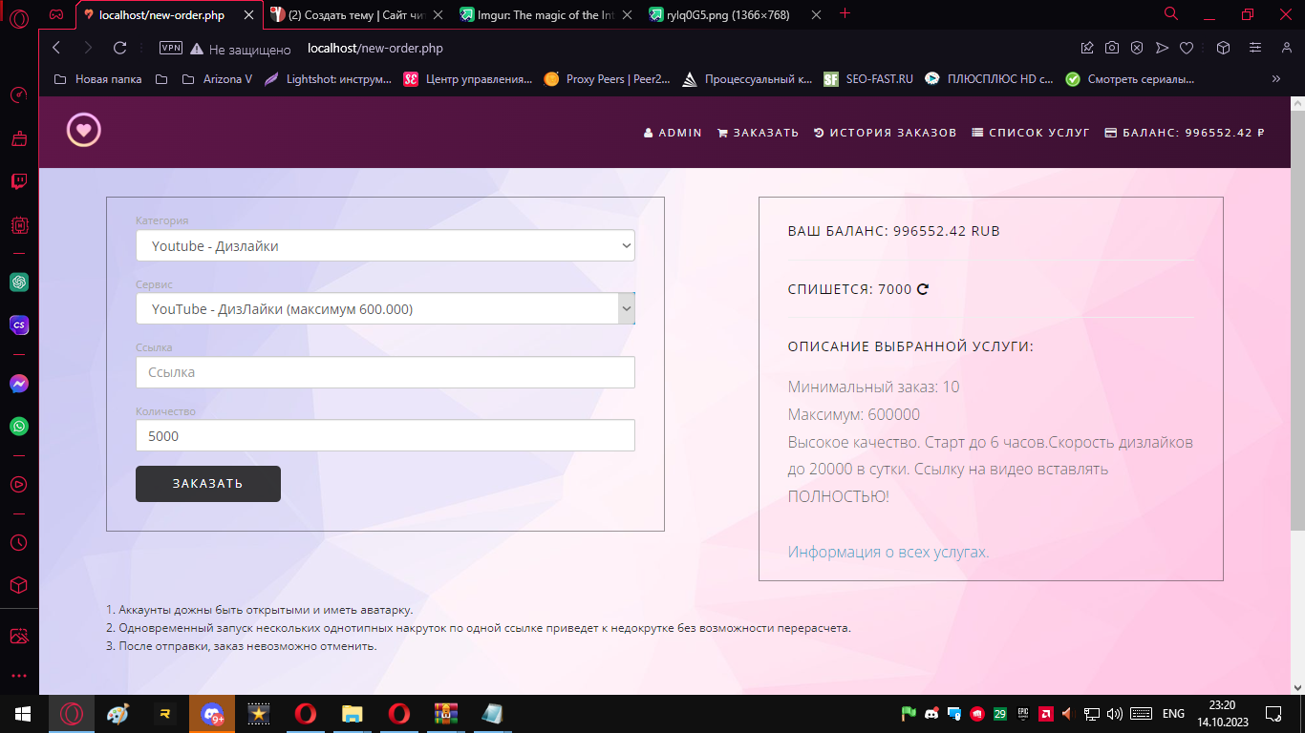Open the Смотреть сериалы bookmark

pyautogui.click(x=1130, y=79)
